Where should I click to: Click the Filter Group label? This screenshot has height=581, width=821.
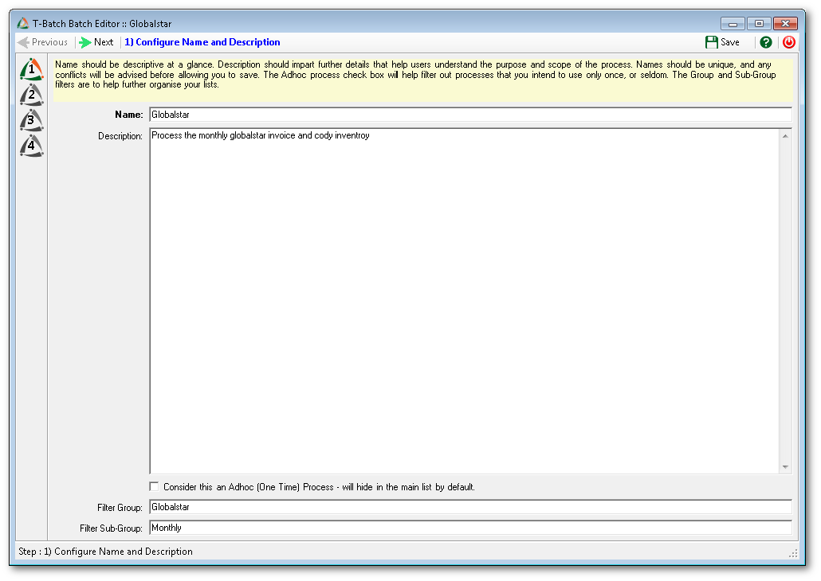click(120, 507)
